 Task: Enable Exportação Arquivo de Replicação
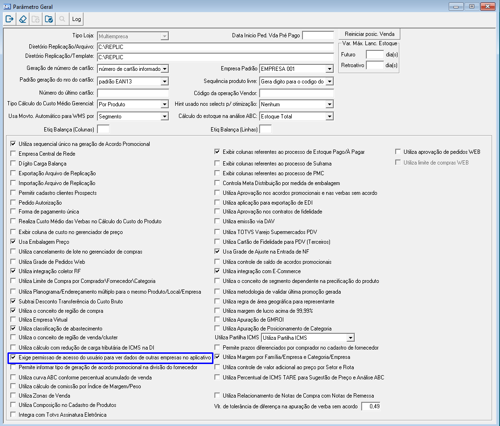click(x=13, y=173)
